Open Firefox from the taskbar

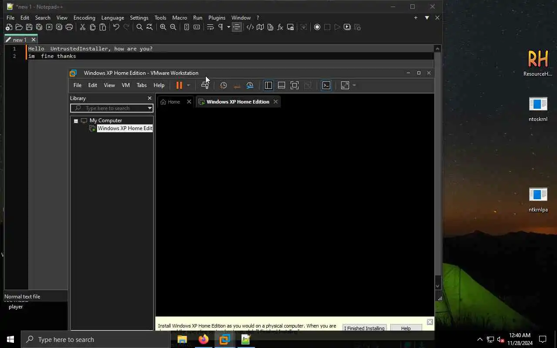[203, 339]
